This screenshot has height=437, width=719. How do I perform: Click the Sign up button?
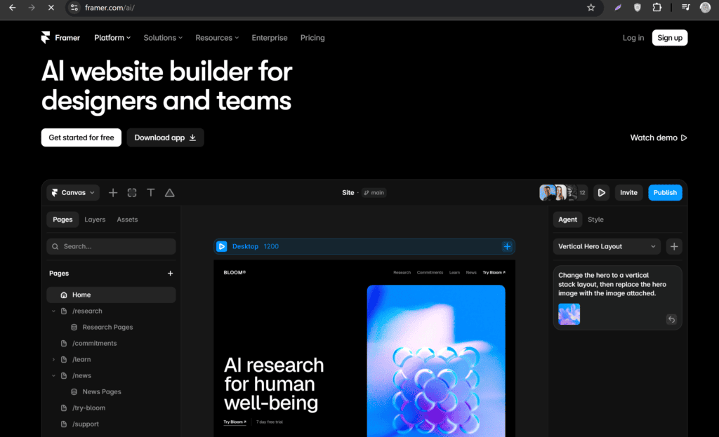pos(670,38)
